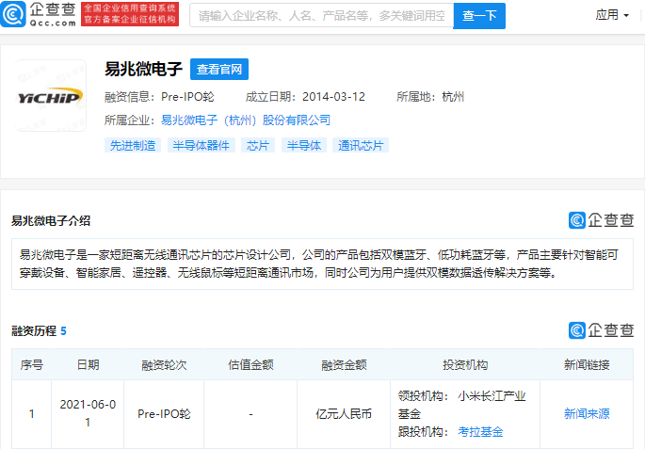Click the 2021-06-01 date cell
The image size is (645, 449).
pos(88,413)
